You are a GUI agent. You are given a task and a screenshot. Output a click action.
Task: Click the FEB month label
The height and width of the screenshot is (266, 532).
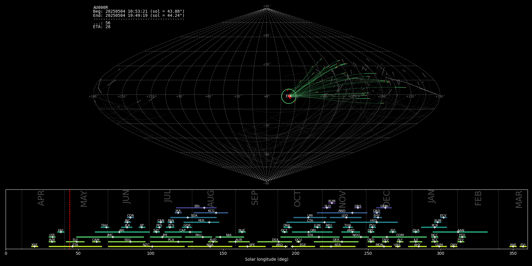[478, 198]
